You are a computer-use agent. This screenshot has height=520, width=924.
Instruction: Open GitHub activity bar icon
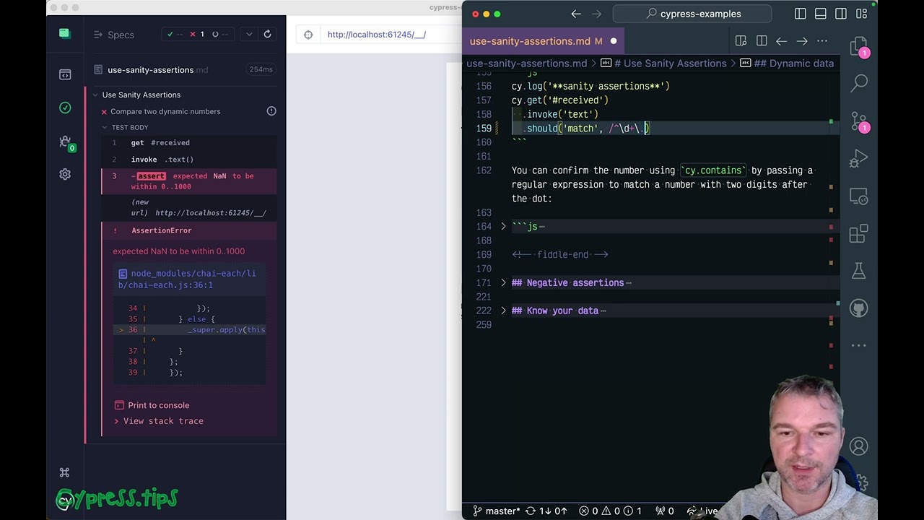click(x=859, y=308)
